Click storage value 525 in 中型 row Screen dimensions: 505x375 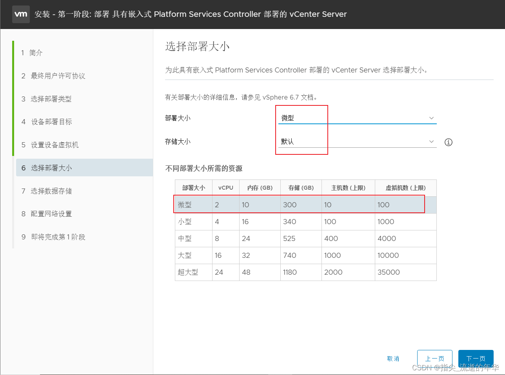289,238
